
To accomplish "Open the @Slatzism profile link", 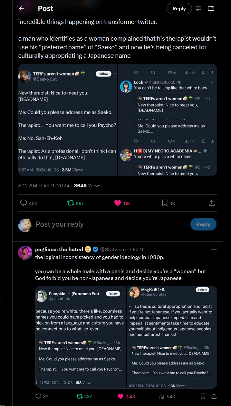I will 114,249.
